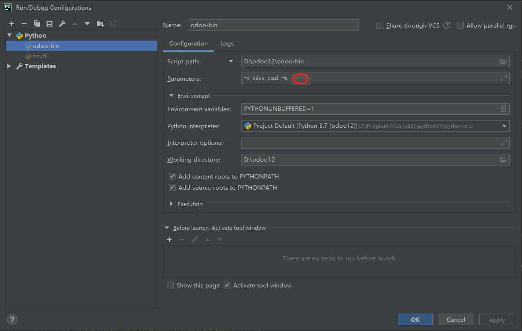Edit the before-launch task with the pencil icon
Image resolution: width=522 pixels, height=331 pixels.
point(195,240)
